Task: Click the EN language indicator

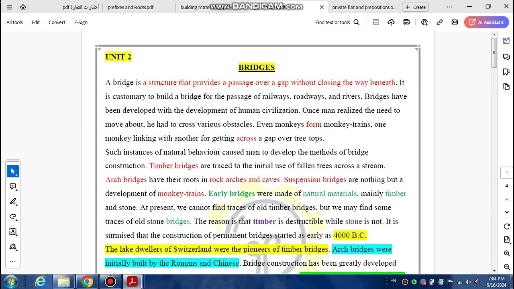Action: coord(393,281)
